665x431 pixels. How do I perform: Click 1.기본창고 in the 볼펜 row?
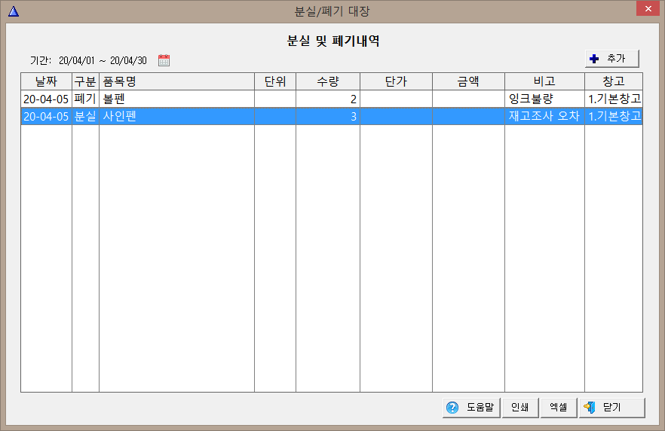(614, 99)
